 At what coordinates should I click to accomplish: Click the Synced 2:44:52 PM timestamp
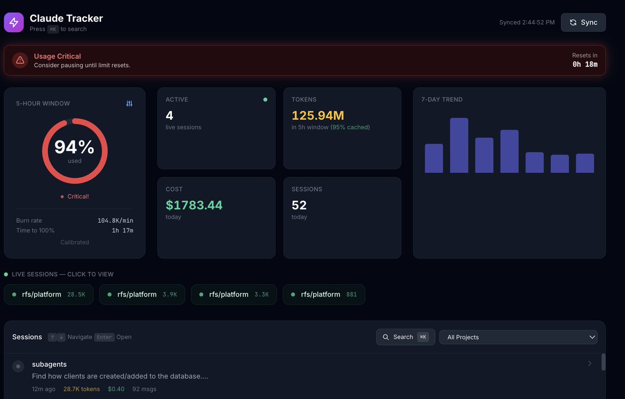coord(527,22)
